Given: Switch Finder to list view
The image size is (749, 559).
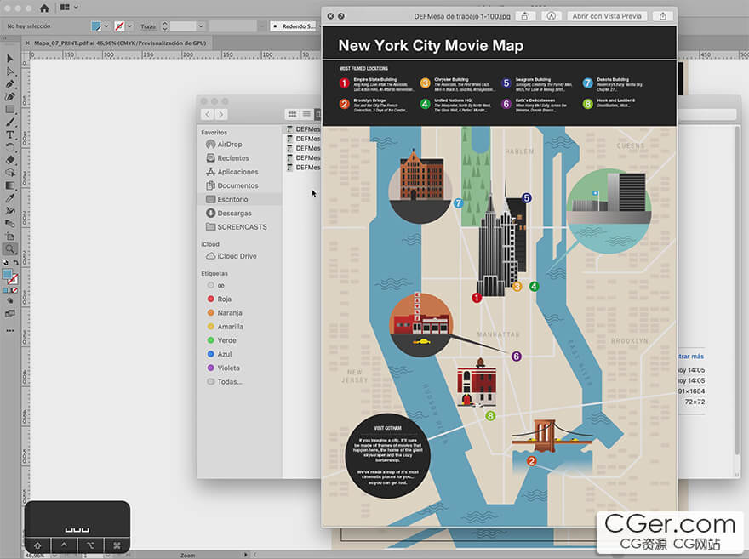Looking at the screenshot, I should (306, 114).
